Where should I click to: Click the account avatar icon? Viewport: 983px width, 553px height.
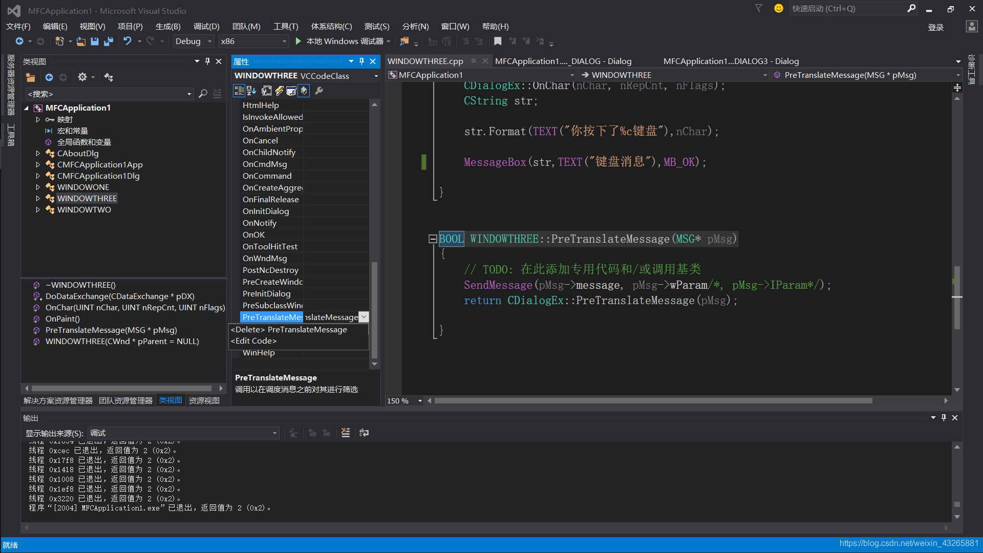(972, 27)
